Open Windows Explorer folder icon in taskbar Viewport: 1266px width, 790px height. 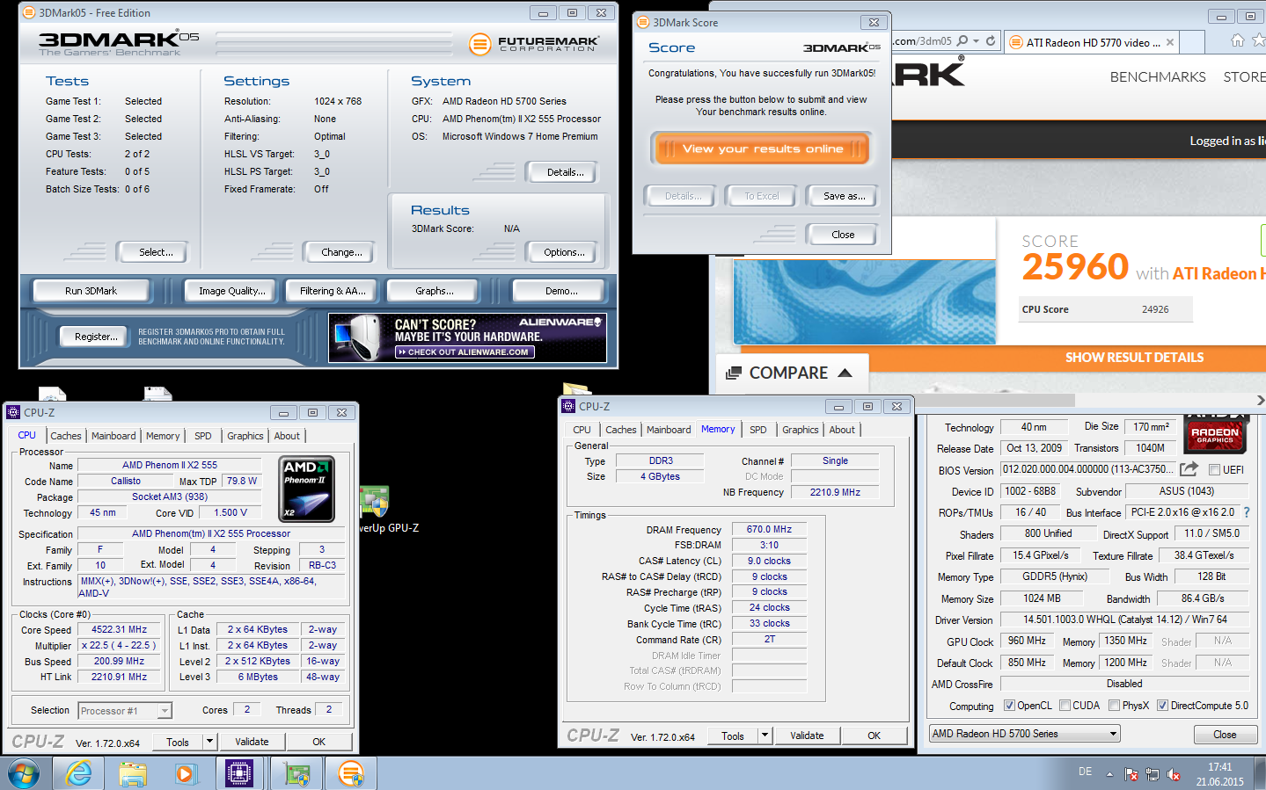[x=133, y=774]
